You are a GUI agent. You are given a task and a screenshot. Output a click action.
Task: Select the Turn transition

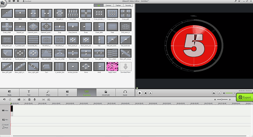click(x=46, y=66)
